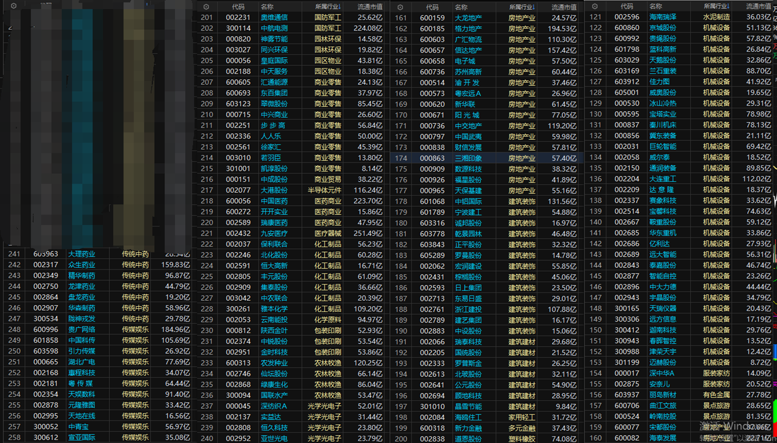Select stock 京城股份
The height and width of the screenshot is (443, 777).
(663, 28)
